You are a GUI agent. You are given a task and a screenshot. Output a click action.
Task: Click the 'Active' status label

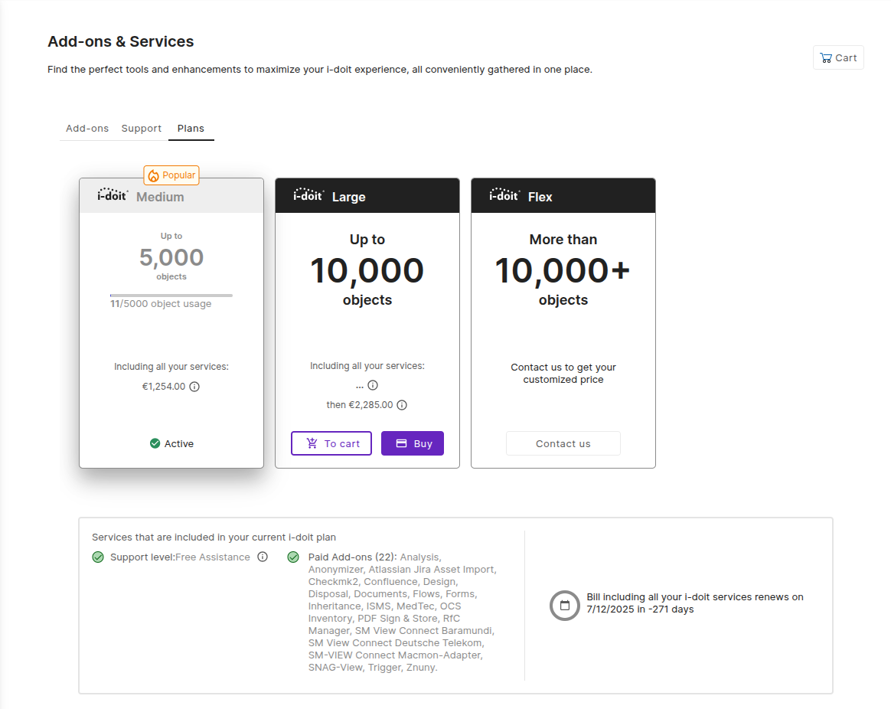click(179, 443)
